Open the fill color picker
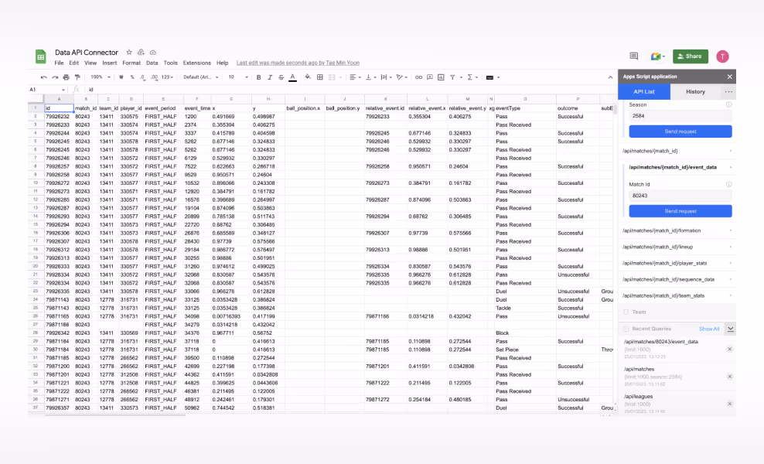Image resolution: width=764 pixels, height=464 pixels. click(308, 77)
